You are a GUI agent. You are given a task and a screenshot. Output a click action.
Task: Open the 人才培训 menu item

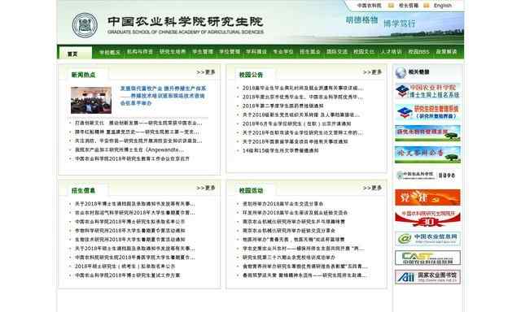click(x=391, y=52)
